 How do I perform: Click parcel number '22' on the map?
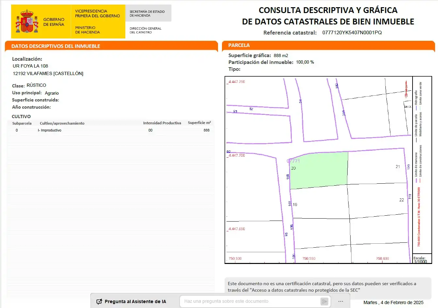click(x=401, y=200)
